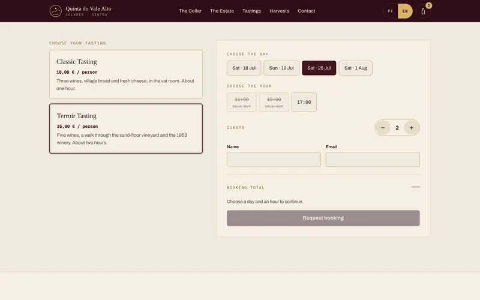Image resolution: width=480 pixels, height=300 pixels.
Task: Pick the 17:00 time slot
Action: click(x=304, y=102)
